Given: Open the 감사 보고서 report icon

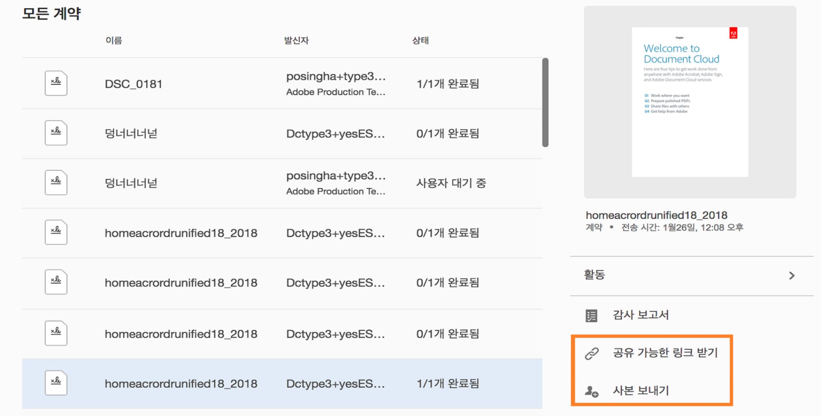Looking at the screenshot, I should (591, 315).
